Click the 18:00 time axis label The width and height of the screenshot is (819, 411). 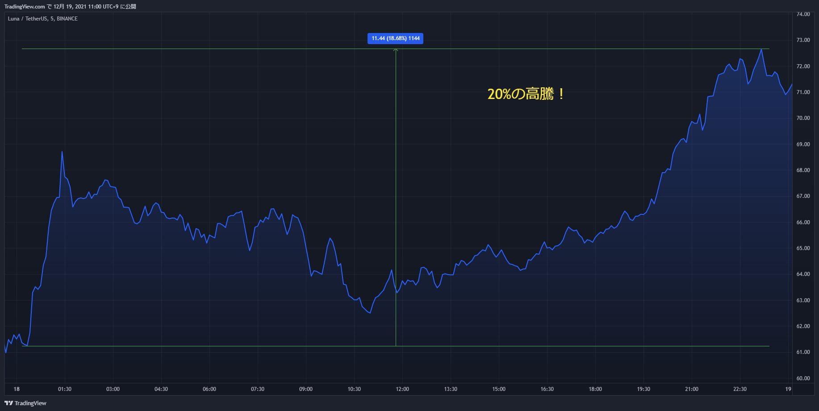(595, 389)
